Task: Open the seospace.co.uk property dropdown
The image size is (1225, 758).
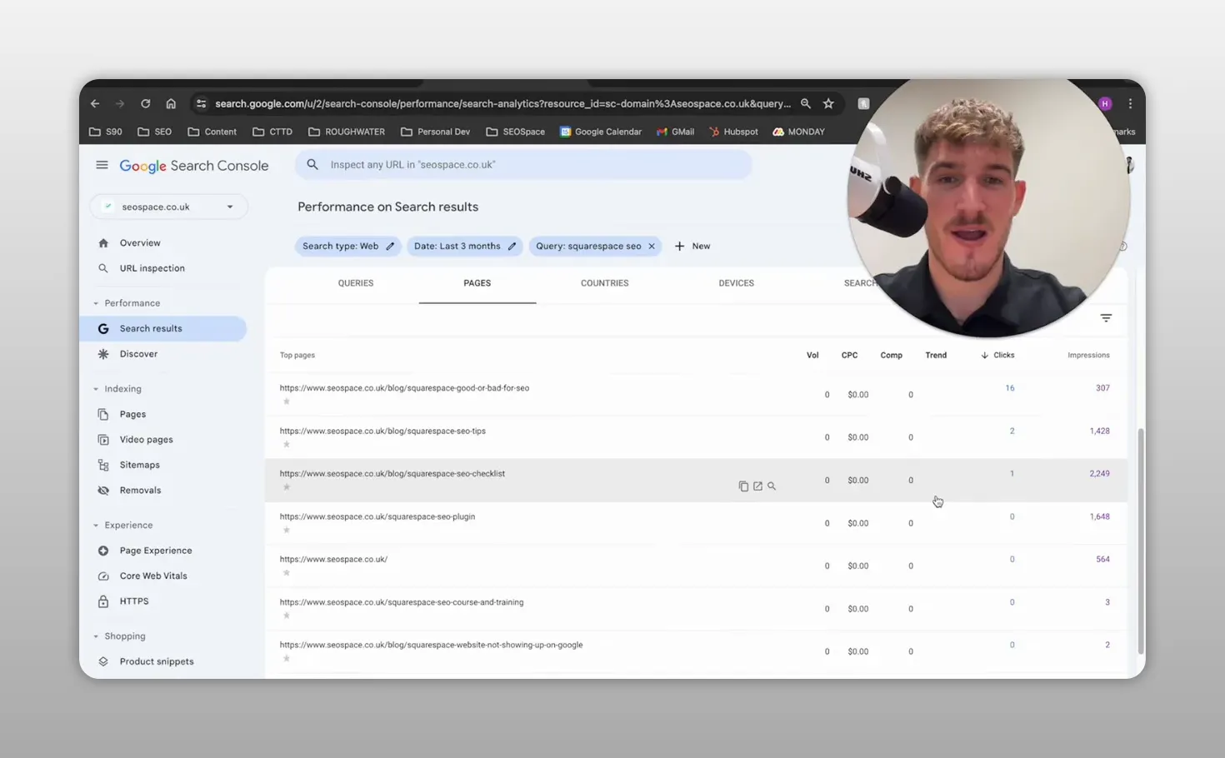Action: pos(169,207)
